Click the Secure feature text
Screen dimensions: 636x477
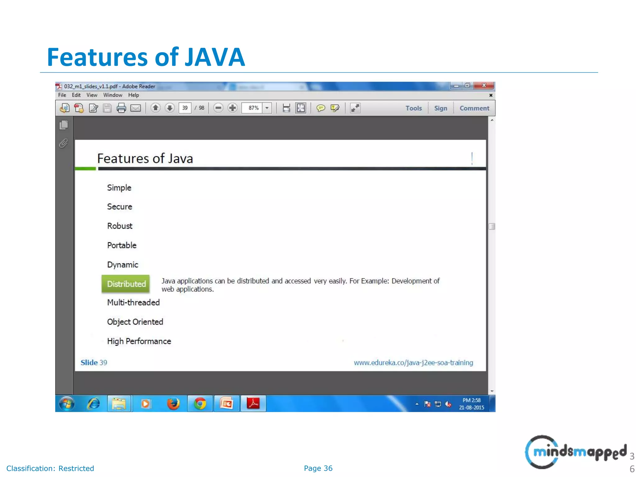click(120, 207)
